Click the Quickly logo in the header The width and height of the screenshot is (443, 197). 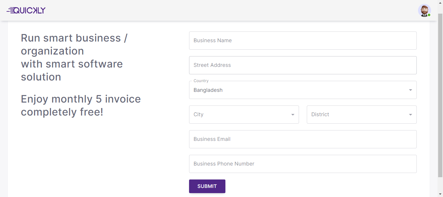(x=26, y=10)
